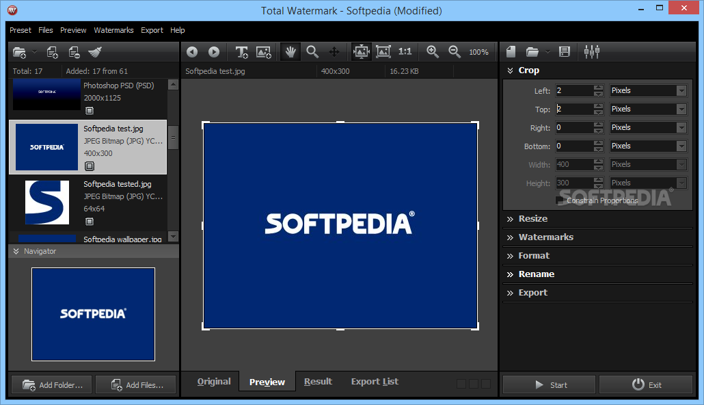Screen dimensions: 704x405
Task: Select the magnifier zoom tool
Action: coord(312,52)
